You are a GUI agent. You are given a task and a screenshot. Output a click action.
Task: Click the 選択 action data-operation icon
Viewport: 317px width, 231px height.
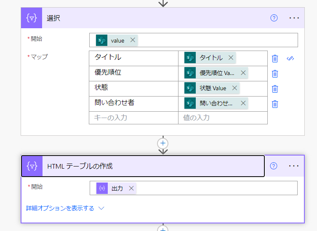click(x=32, y=18)
